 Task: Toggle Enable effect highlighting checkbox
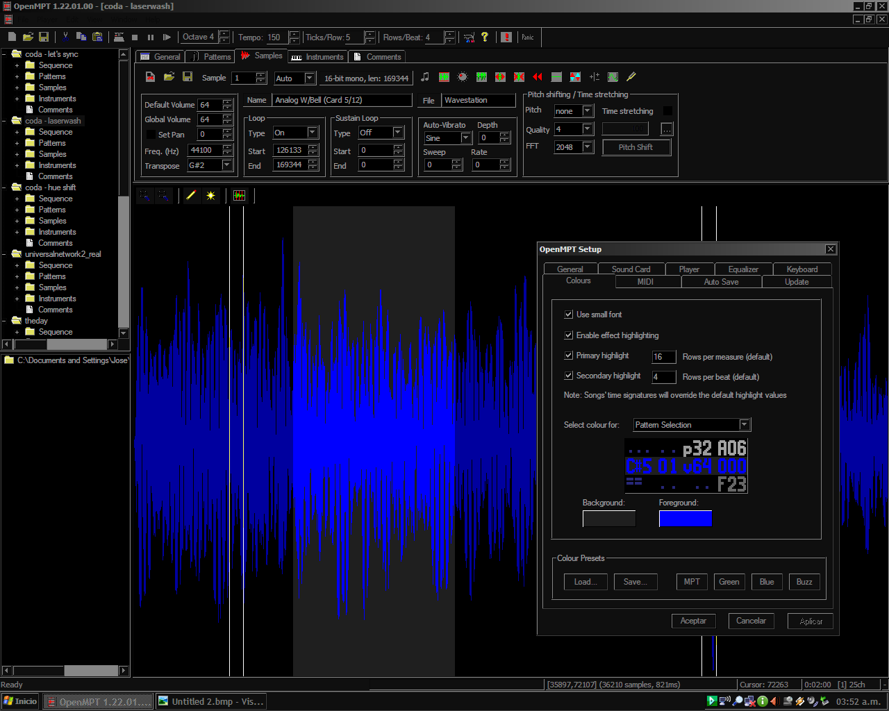point(569,335)
